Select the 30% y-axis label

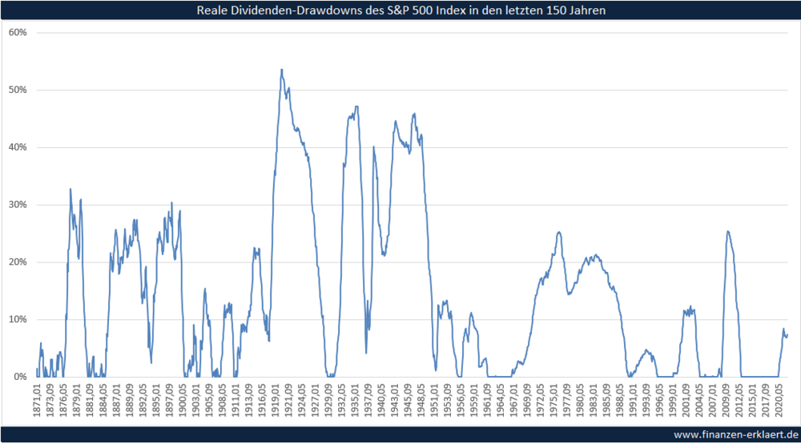click(x=18, y=205)
